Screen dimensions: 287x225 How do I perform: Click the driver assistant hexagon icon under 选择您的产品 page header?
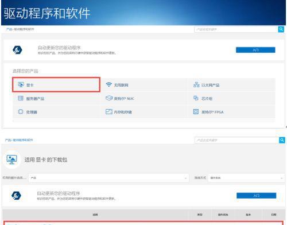(x=17, y=50)
